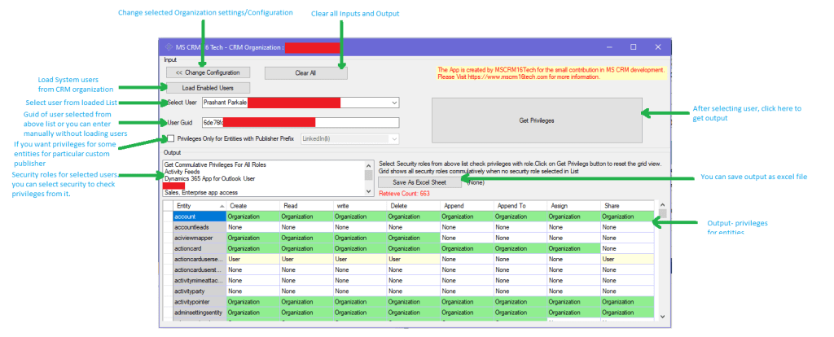The width and height of the screenshot is (834, 337).
Task: Click the activityparty row's Assign cell
Action: pyautogui.click(x=574, y=291)
